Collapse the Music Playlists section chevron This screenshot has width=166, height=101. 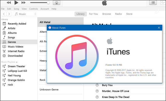(17, 62)
